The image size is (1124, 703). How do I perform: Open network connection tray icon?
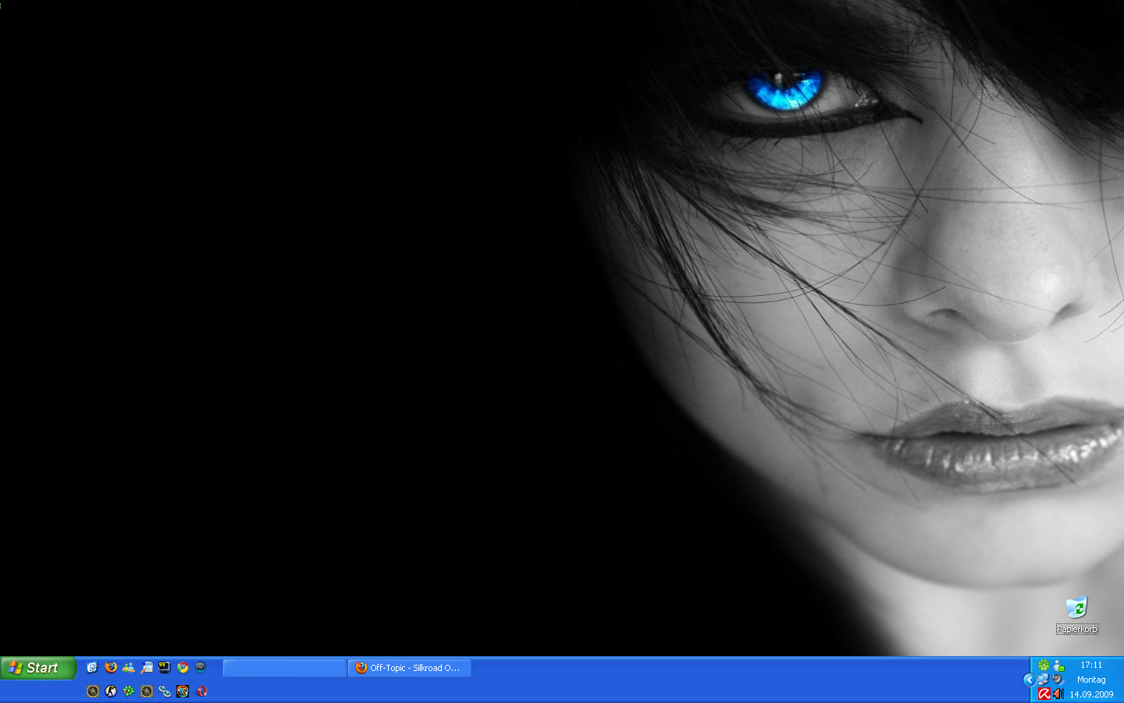(1044, 680)
